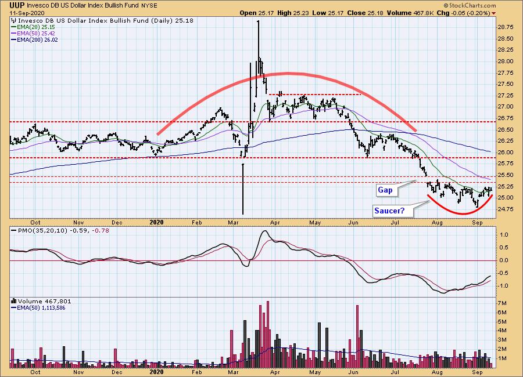
Task: Click the Aug label under the price panel
Action: point(437,223)
